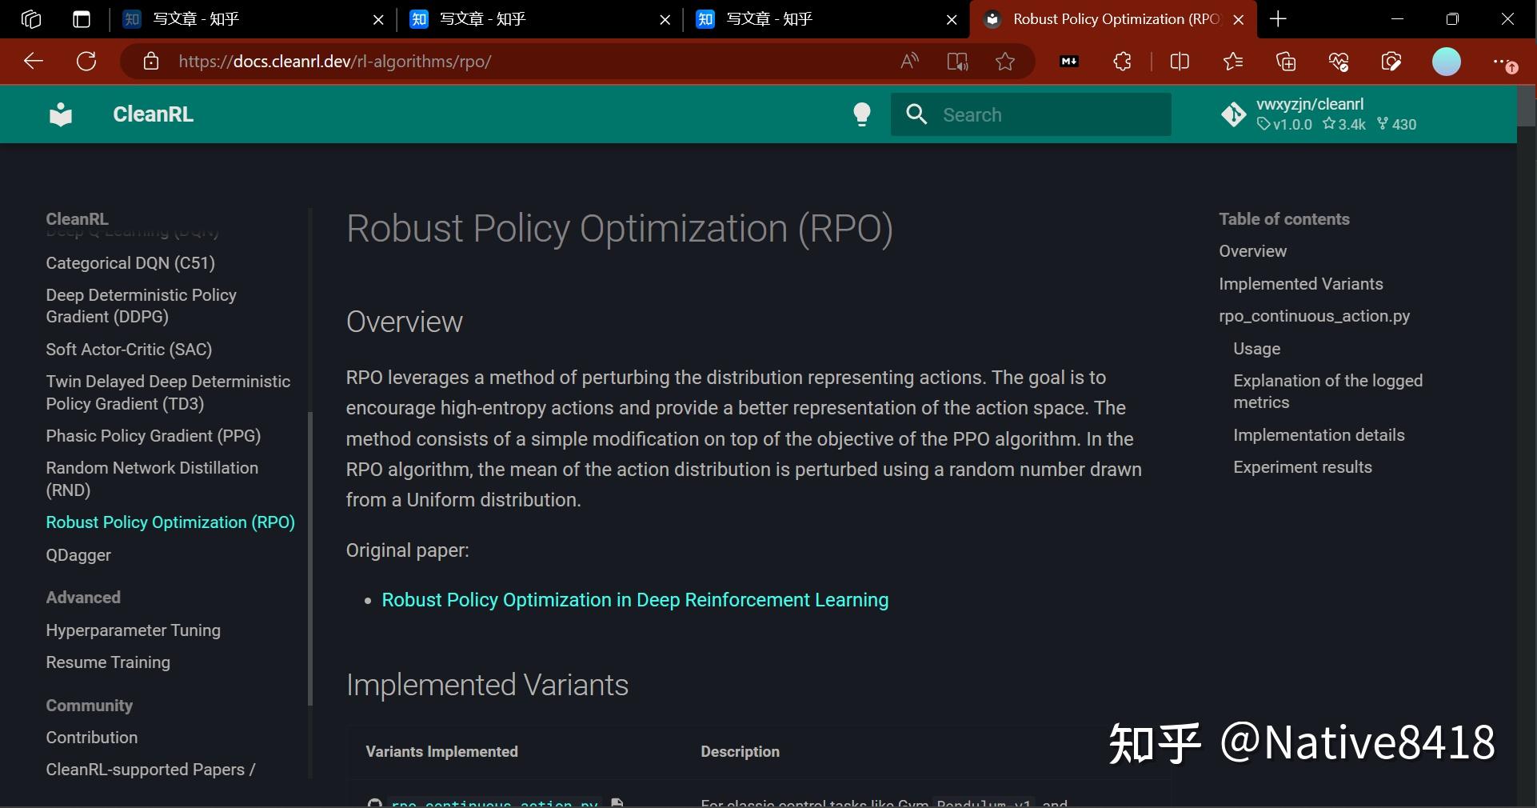The image size is (1537, 808).
Task: Open Browser essentials icon
Action: click(1339, 62)
